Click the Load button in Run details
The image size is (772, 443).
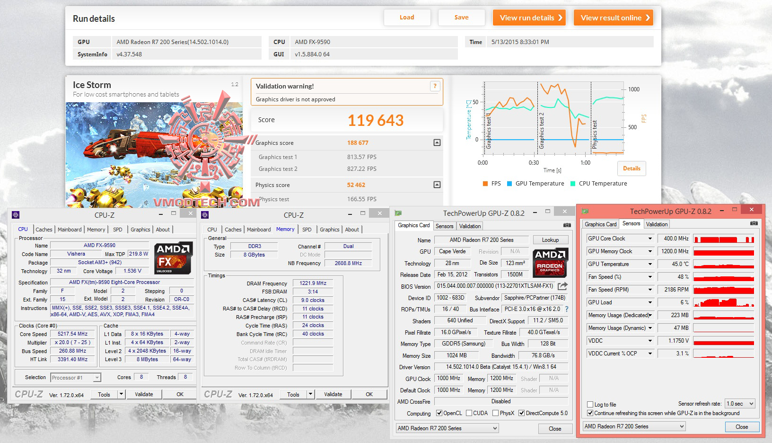tap(407, 18)
